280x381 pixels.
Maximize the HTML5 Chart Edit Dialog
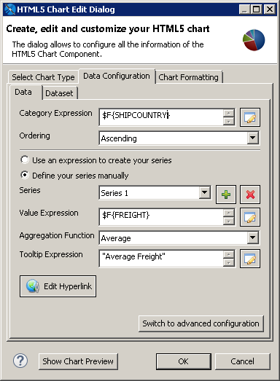point(257,9)
